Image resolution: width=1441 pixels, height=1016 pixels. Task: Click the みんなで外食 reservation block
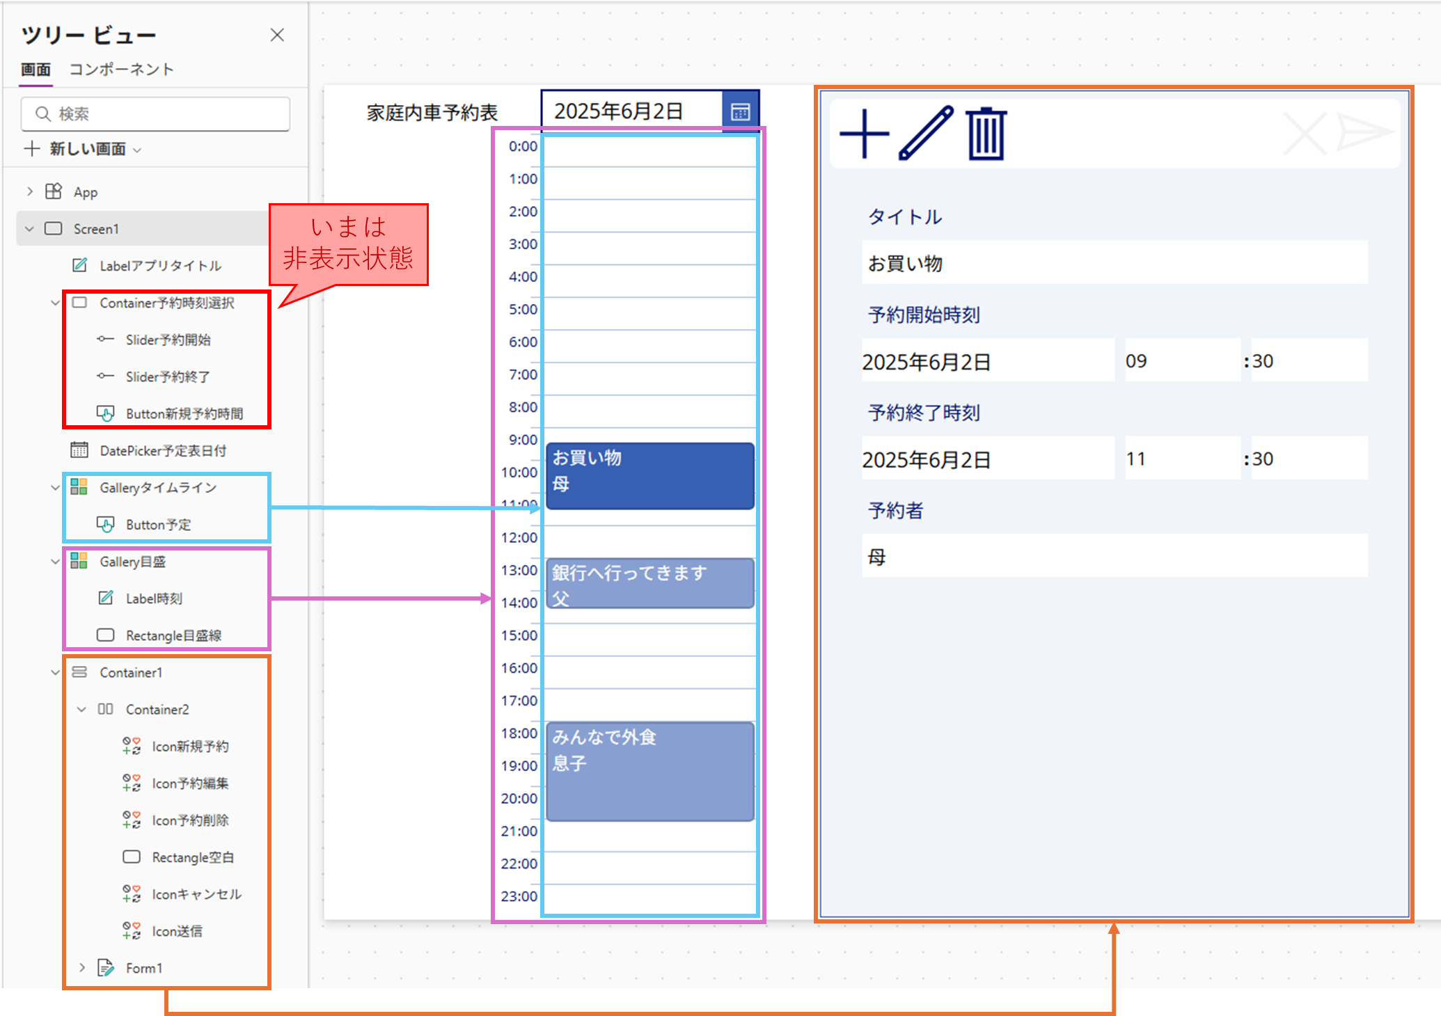click(x=649, y=771)
